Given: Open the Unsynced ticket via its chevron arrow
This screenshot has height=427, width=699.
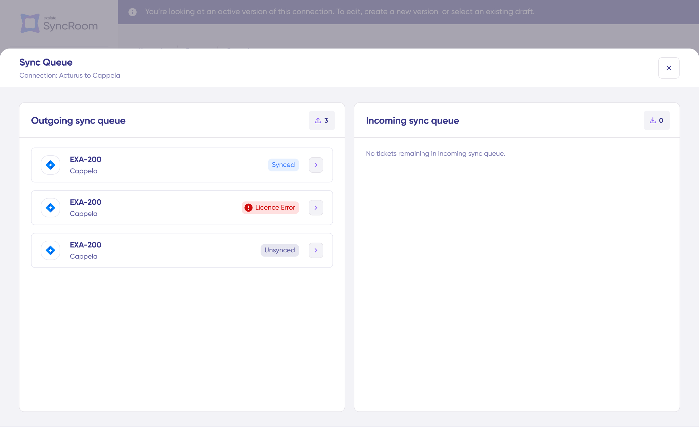Looking at the screenshot, I should click(316, 250).
